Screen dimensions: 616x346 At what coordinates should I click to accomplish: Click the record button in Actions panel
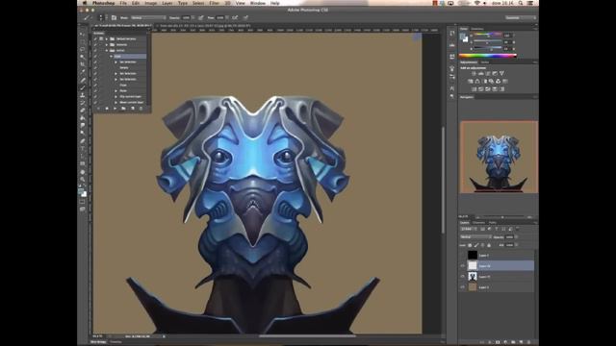click(x=107, y=109)
